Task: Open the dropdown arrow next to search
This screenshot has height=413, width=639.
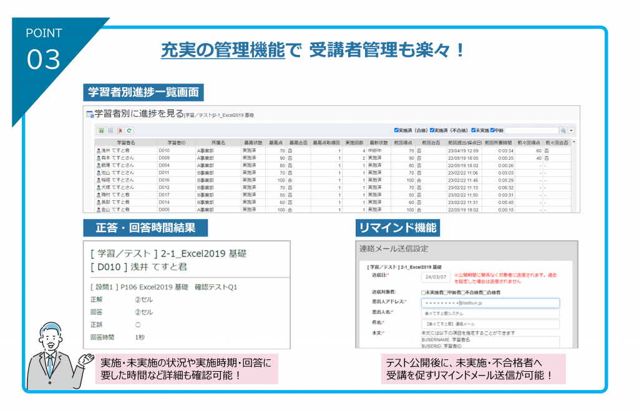Action: pyautogui.click(x=572, y=130)
